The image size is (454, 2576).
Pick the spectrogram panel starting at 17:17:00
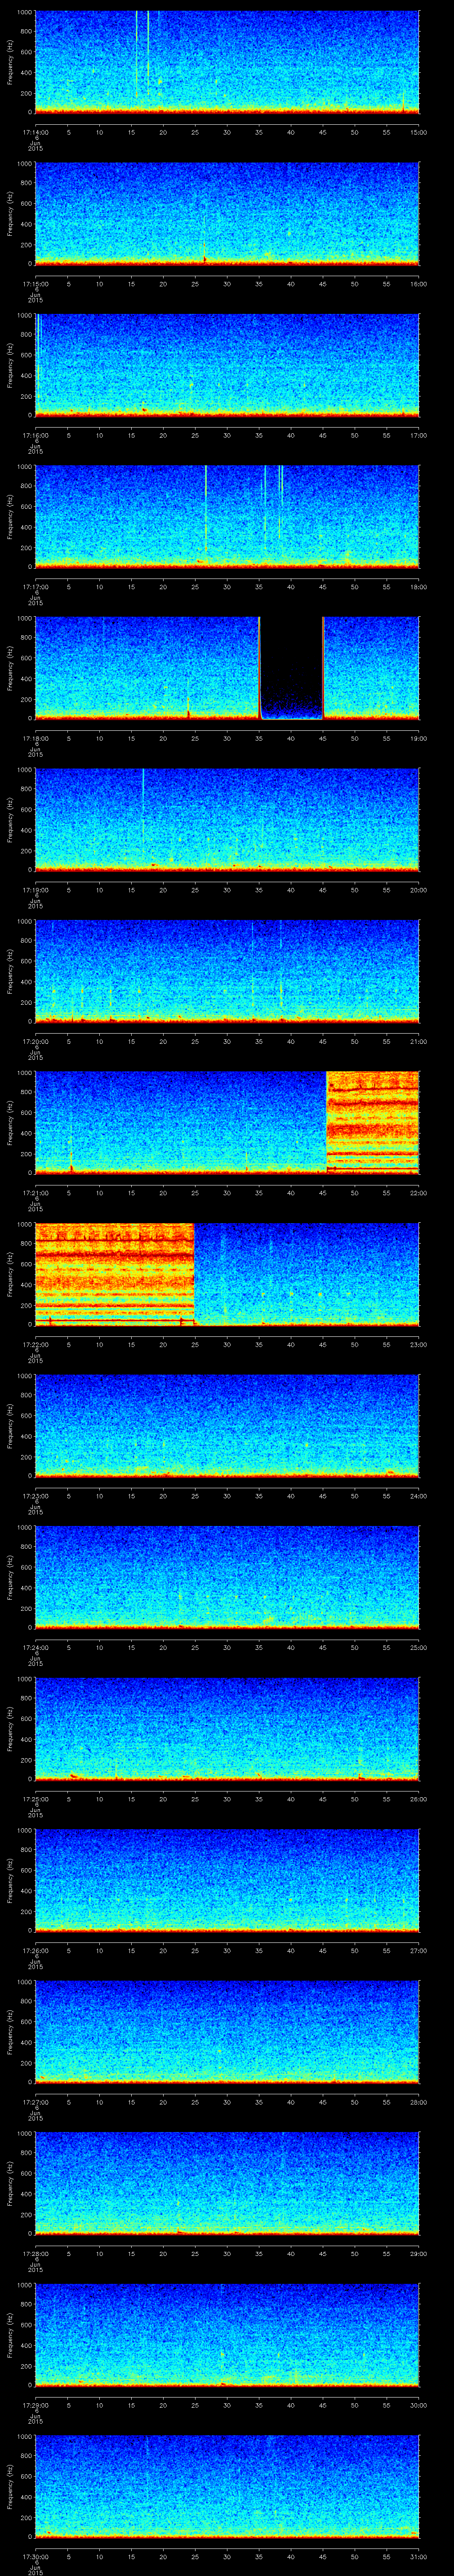click(227, 516)
